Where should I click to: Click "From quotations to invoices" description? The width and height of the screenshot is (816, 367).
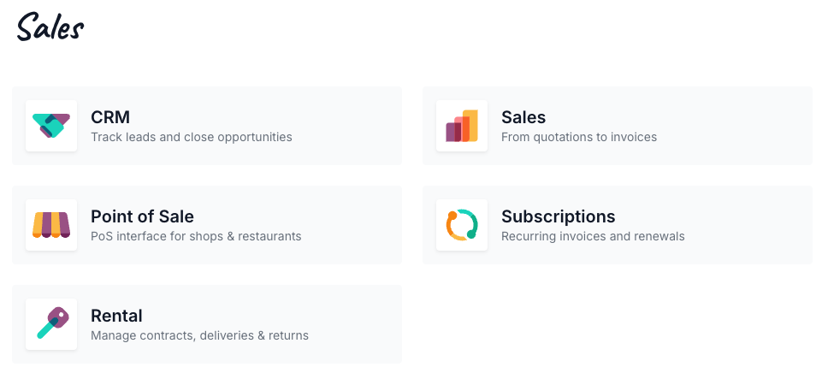coord(579,137)
